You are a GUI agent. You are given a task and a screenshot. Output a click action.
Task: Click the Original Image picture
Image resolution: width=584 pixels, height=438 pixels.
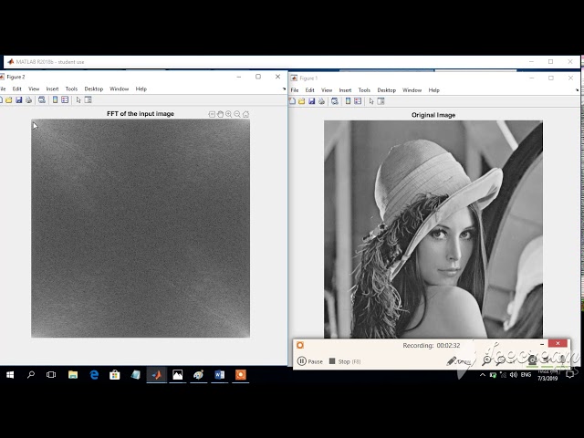pyautogui.click(x=433, y=229)
